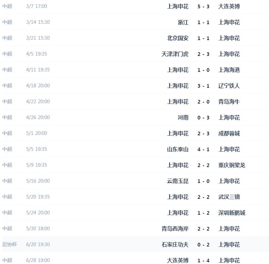Viewport: 269px width, 264px height.
Task: Click home team 大连英博 in 6/28 match
Action: click(178, 261)
